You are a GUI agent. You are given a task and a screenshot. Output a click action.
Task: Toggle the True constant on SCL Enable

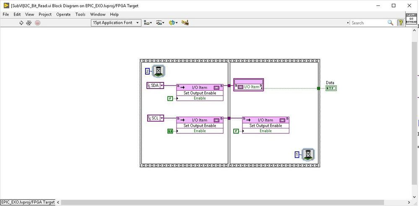coord(170,131)
